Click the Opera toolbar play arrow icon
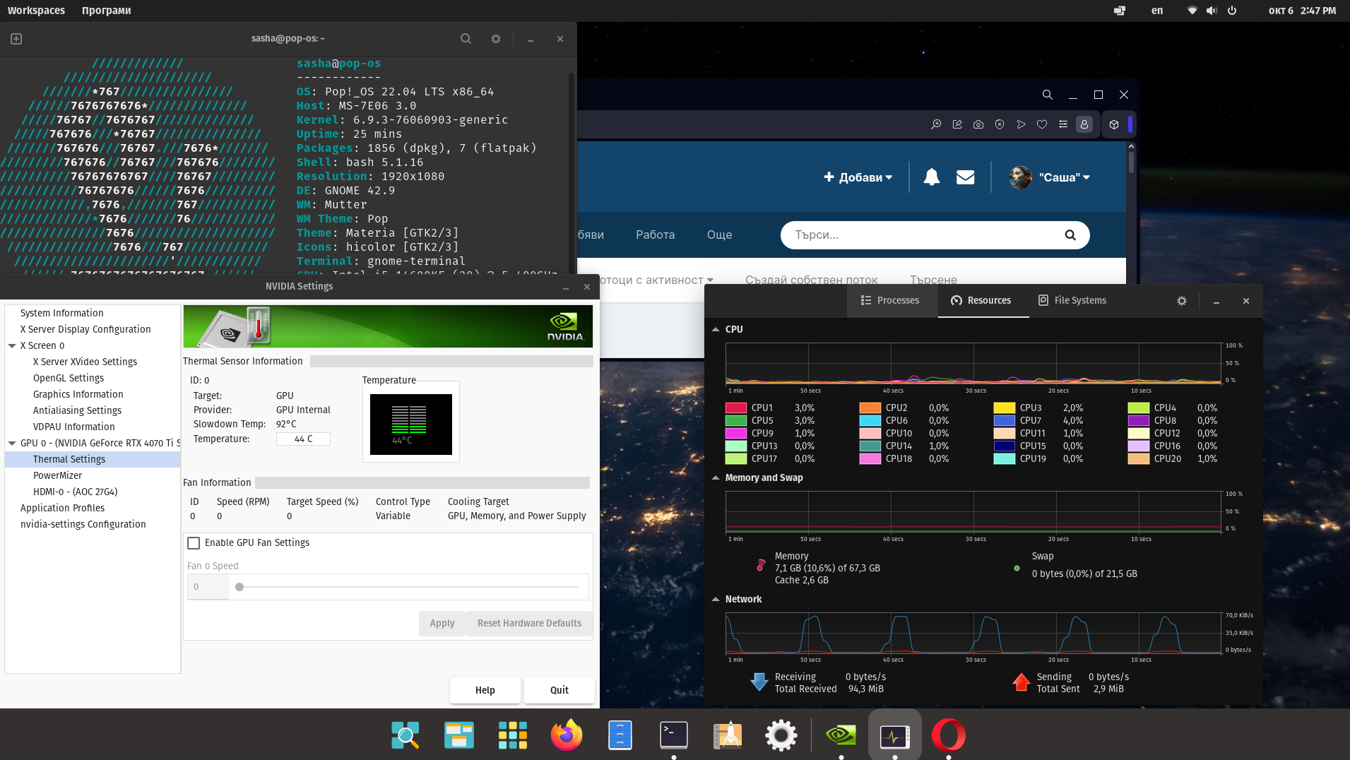Viewport: 1350px width, 760px height. 1021,124
